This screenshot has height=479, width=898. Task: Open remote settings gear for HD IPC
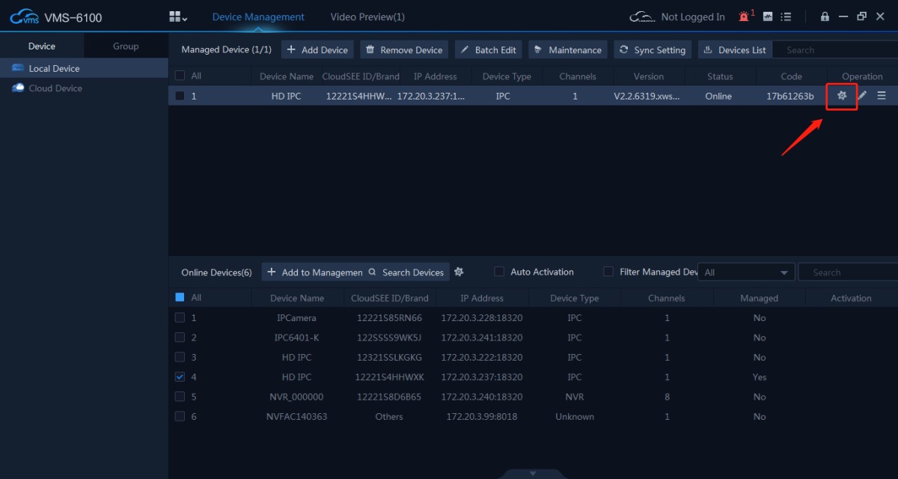tap(842, 96)
